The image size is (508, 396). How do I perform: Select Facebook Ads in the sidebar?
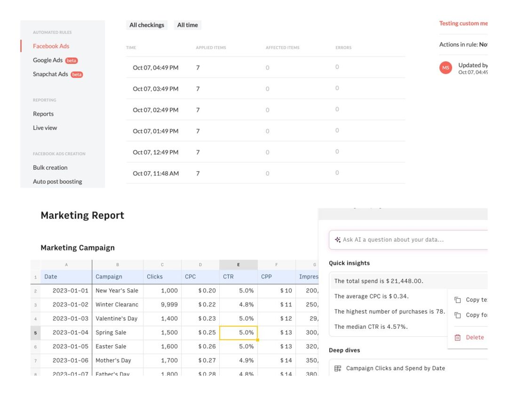point(51,46)
